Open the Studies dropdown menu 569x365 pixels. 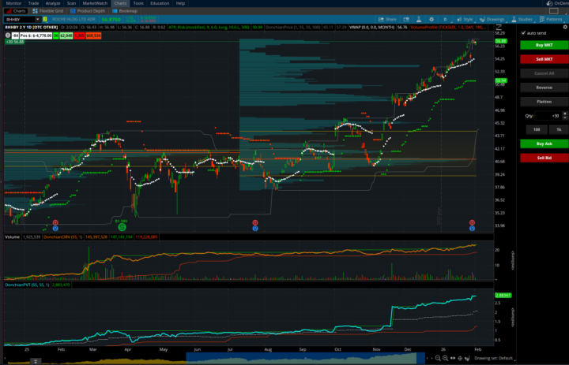pyautogui.click(x=522, y=20)
